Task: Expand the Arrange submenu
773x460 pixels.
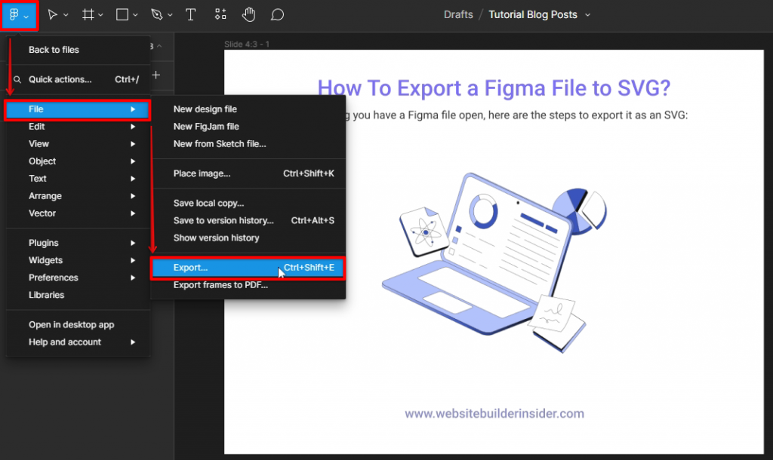Action: (78, 196)
